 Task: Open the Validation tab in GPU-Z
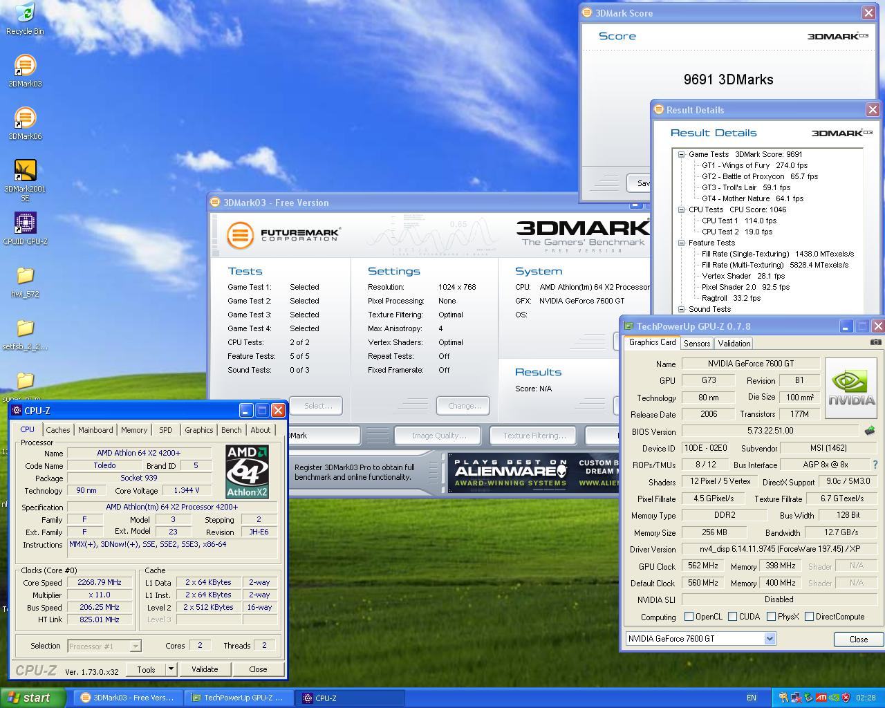734,343
